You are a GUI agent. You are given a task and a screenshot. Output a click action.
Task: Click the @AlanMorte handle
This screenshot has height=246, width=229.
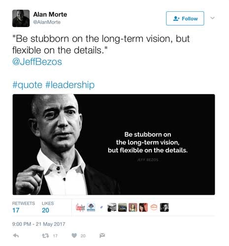[x=47, y=22]
